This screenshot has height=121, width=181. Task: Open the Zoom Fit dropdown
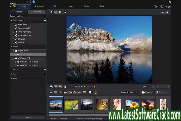click(163, 87)
